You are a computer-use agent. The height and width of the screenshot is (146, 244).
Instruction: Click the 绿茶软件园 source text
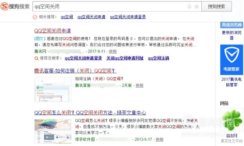point(85,139)
